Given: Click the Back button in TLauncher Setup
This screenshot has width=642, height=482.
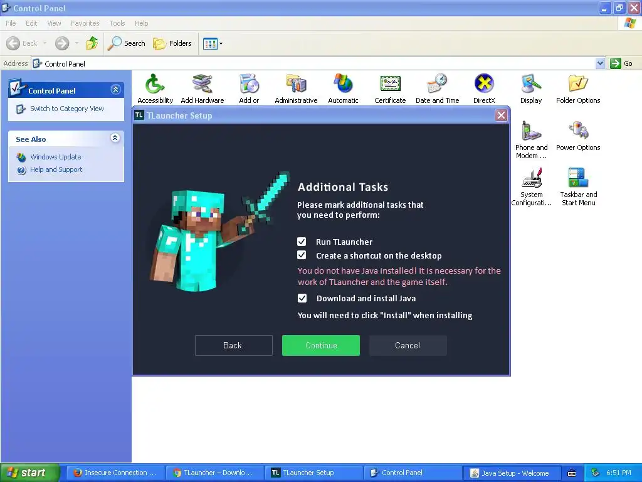Looking at the screenshot, I should [234, 346].
